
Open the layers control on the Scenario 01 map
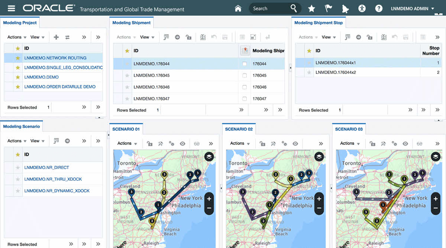pyautogui.click(x=209, y=157)
